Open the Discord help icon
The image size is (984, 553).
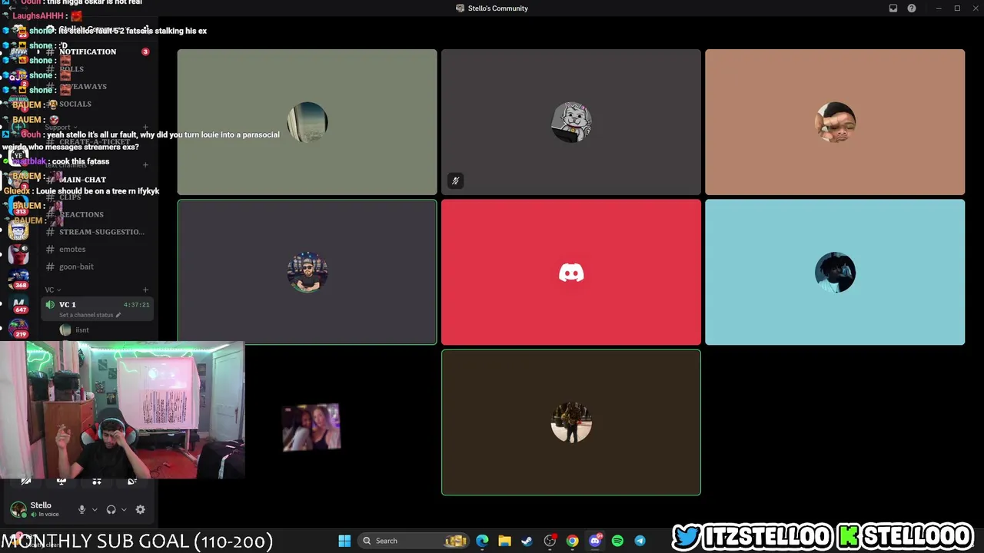pyautogui.click(x=912, y=8)
